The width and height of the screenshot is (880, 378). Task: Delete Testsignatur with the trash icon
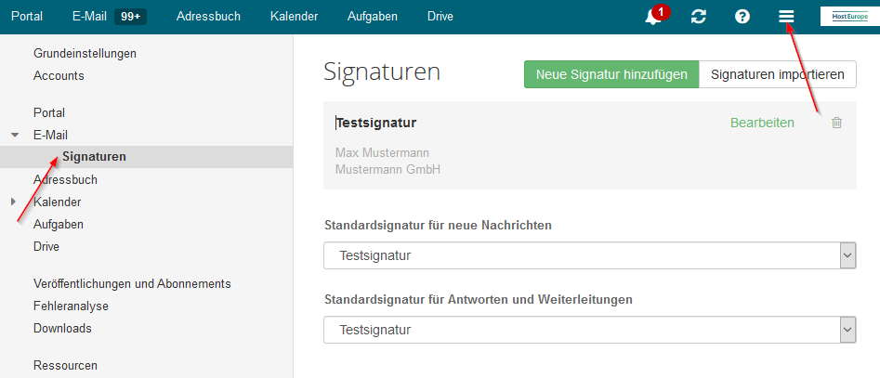[836, 123]
